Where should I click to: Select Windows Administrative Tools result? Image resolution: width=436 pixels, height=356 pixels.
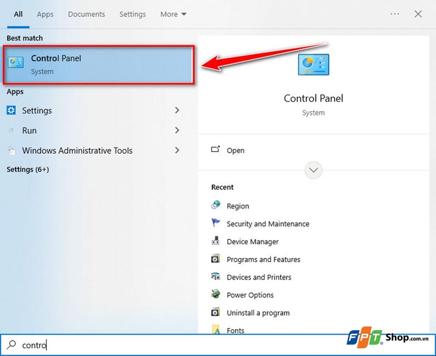93,150
